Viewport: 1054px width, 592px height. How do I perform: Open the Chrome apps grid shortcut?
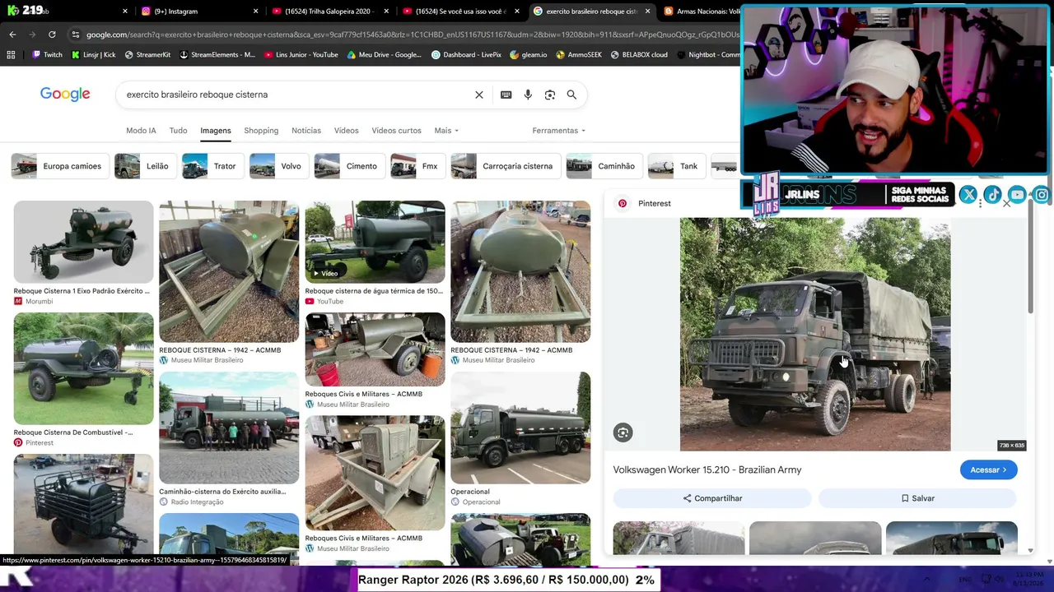(11, 55)
